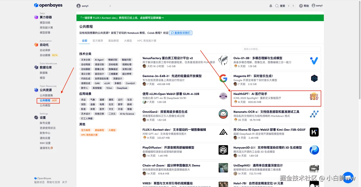The width and height of the screenshot is (361, 187).
Task: Open the 帮助 help menu
Action: (x=304, y=6)
